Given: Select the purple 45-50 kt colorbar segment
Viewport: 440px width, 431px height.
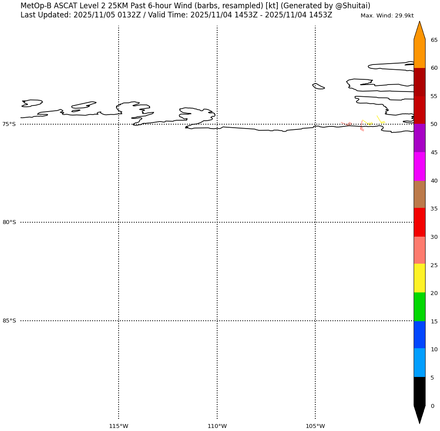Looking at the screenshot, I should tap(419, 138).
